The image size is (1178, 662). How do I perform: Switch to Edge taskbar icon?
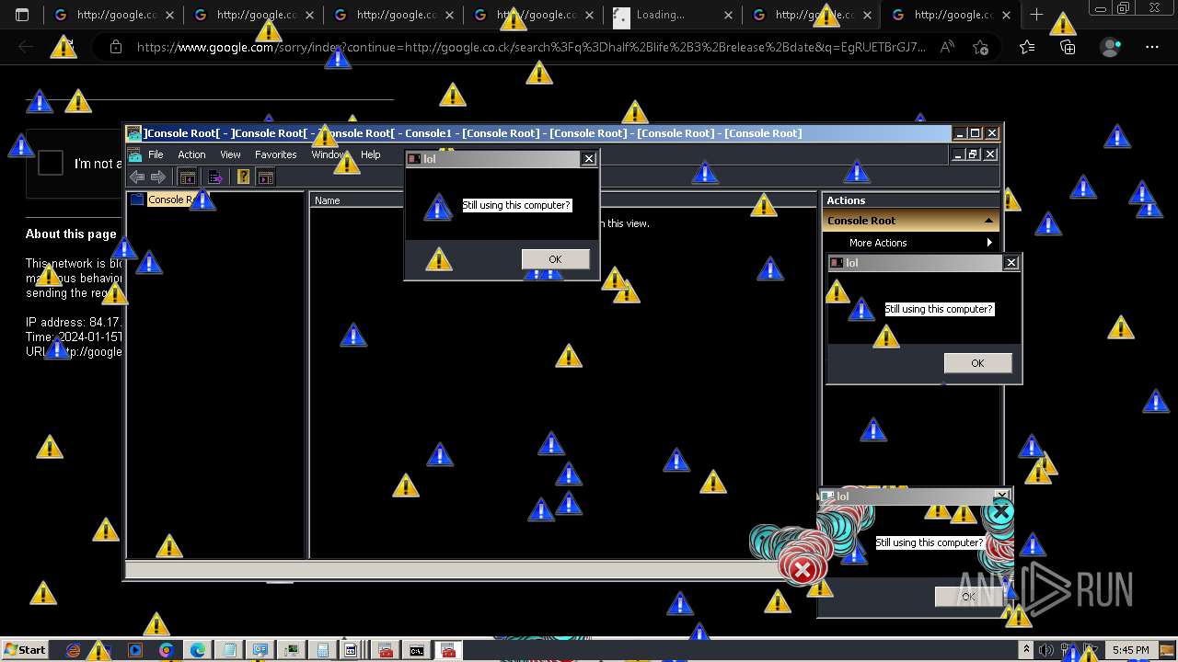[x=198, y=650]
